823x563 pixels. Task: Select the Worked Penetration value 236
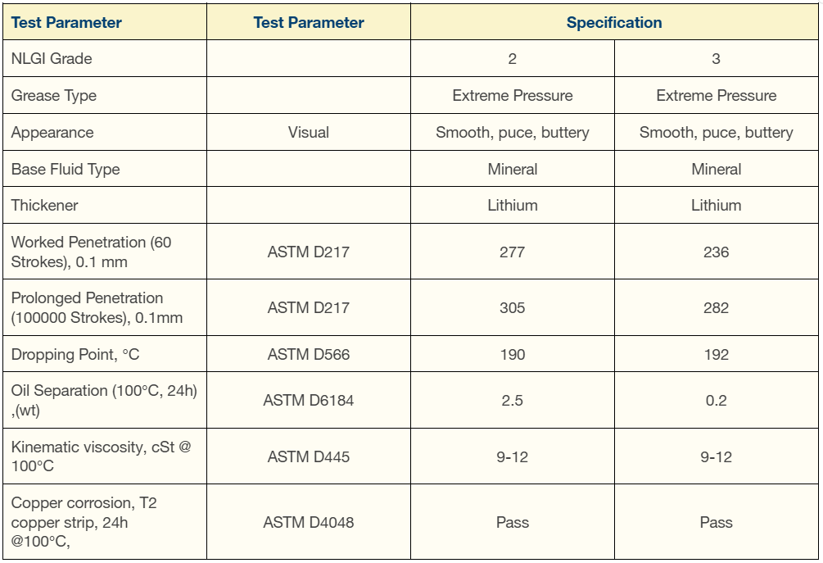[716, 252]
